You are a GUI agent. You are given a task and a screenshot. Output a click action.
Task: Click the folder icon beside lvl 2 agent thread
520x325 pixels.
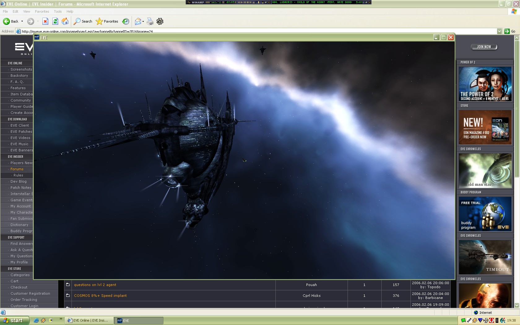click(x=68, y=284)
